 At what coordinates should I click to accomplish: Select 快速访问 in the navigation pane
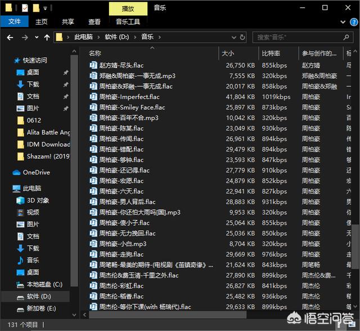point(35,60)
